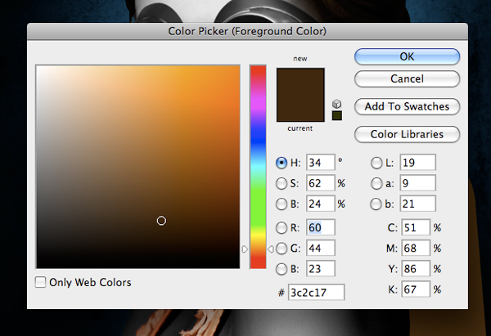Click Add To Swatches
The height and width of the screenshot is (336, 491).
[407, 106]
